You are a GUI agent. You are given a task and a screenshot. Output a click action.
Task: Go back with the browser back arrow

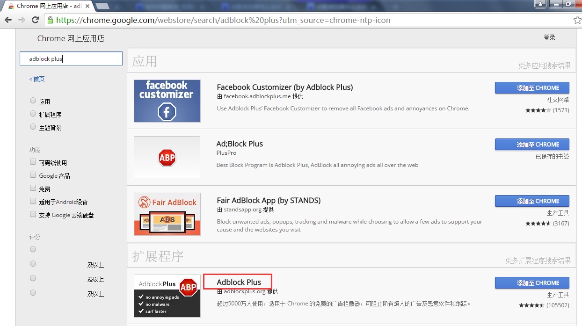[x=8, y=20]
